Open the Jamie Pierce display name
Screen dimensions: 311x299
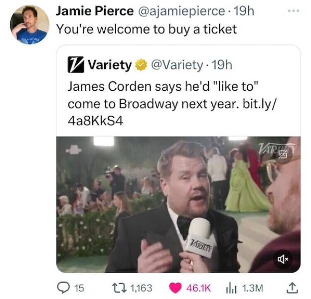pyautogui.click(x=95, y=10)
